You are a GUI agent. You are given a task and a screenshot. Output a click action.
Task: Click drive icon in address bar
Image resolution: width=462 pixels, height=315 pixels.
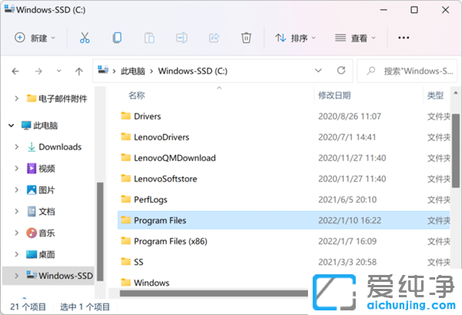[103, 70]
